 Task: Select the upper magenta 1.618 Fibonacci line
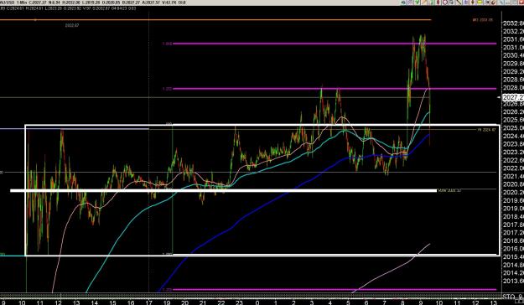coord(335,44)
